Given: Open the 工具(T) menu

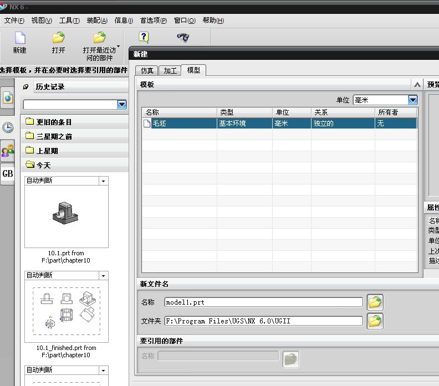Looking at the screenshot, I should coord(69,20).
